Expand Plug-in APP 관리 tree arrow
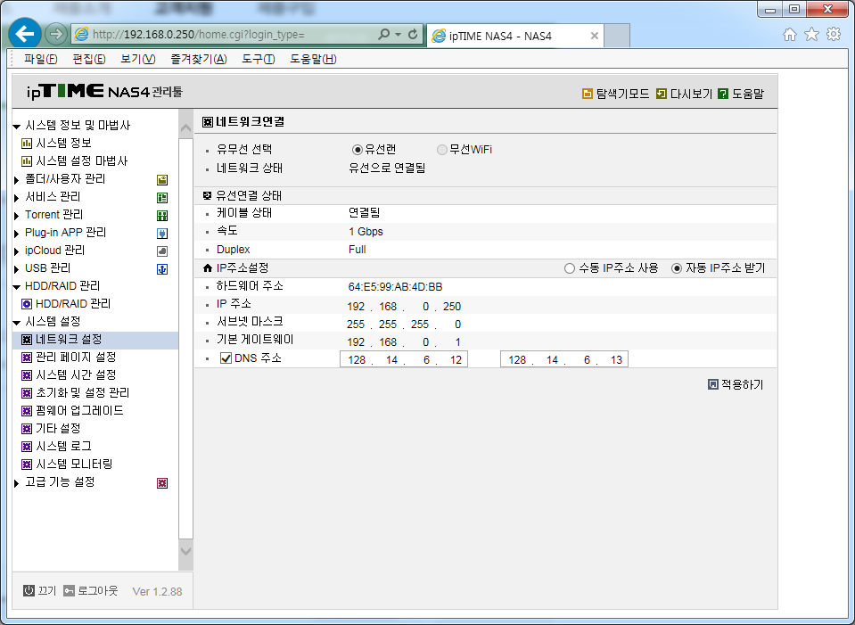This screenshot has width=855, height=625. tap(16, 234)
